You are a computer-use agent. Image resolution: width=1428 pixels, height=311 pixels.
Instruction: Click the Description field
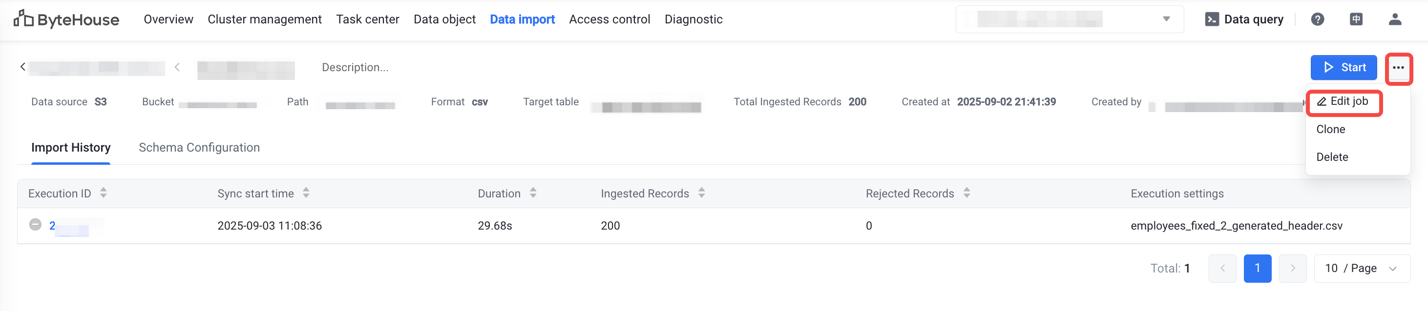[355, 67]
